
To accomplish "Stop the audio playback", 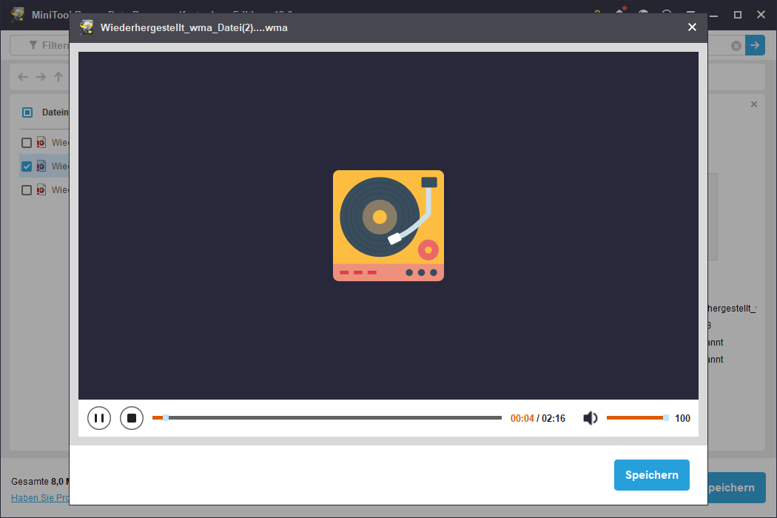I will coord(132,418).
